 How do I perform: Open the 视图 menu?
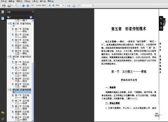(x=19, y=1)
